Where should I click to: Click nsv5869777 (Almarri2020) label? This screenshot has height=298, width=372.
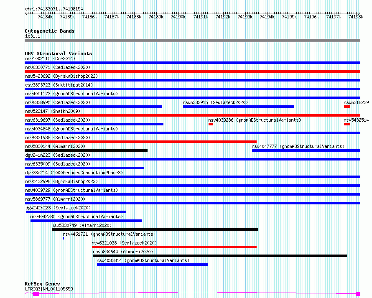[x=55, y=199]
